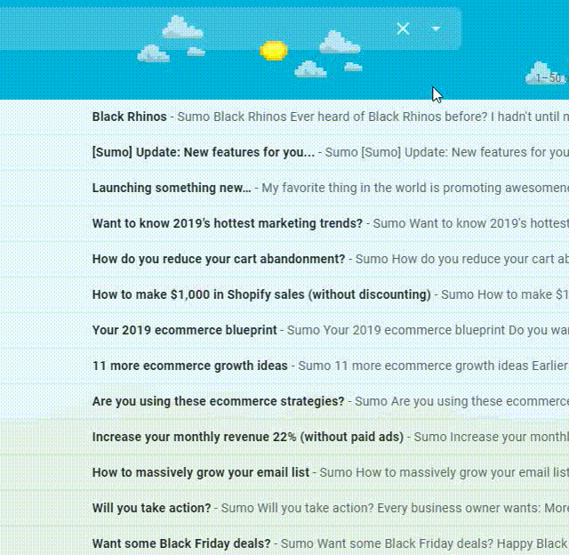
Task: Open 'How do you reduce your cart abandonment?' email
Action: click(218, 259)
